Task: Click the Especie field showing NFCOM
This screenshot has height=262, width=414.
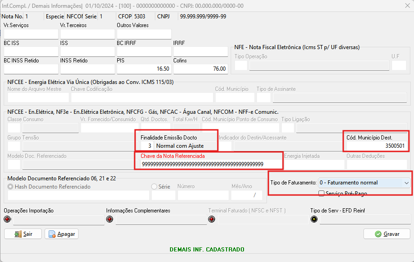Action: (75, 17)
